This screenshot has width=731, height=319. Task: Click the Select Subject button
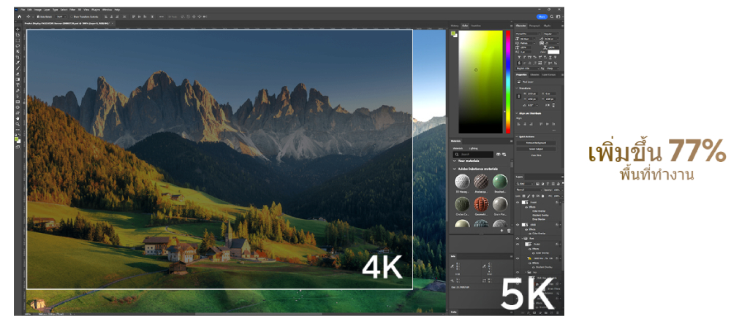pos(536,149)
